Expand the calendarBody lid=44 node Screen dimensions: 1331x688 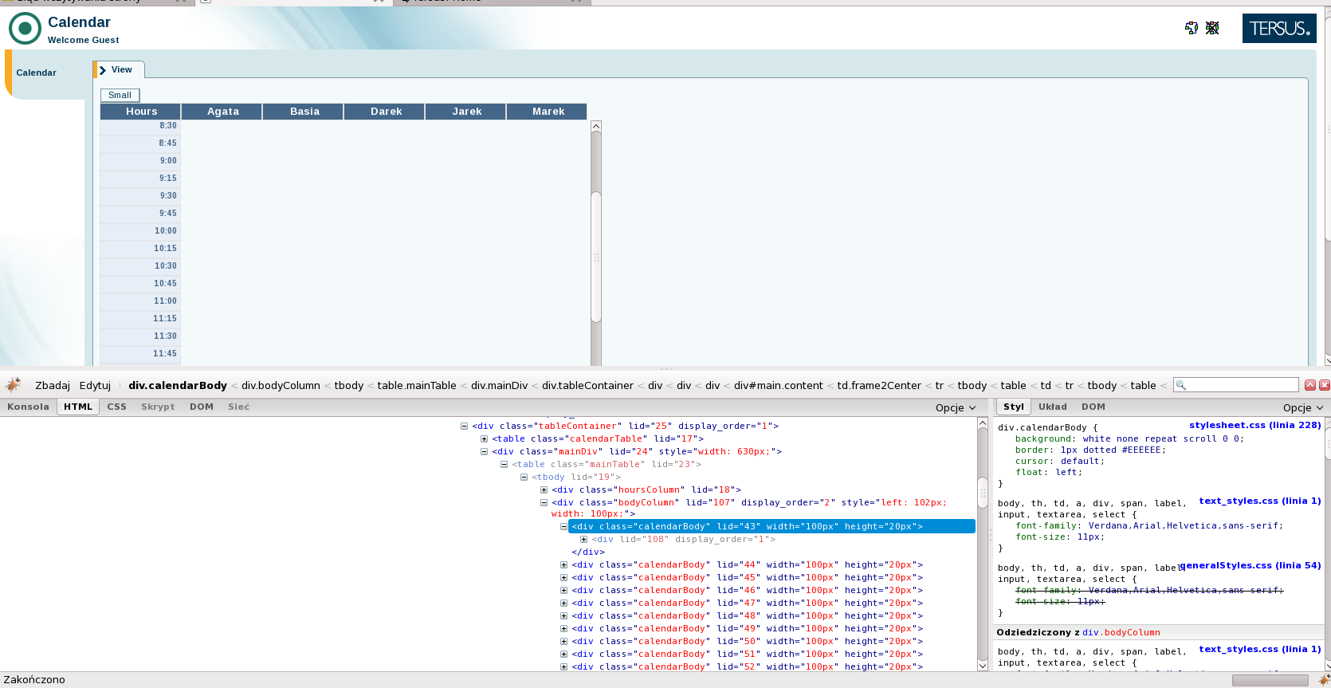(x=563, y=564)
